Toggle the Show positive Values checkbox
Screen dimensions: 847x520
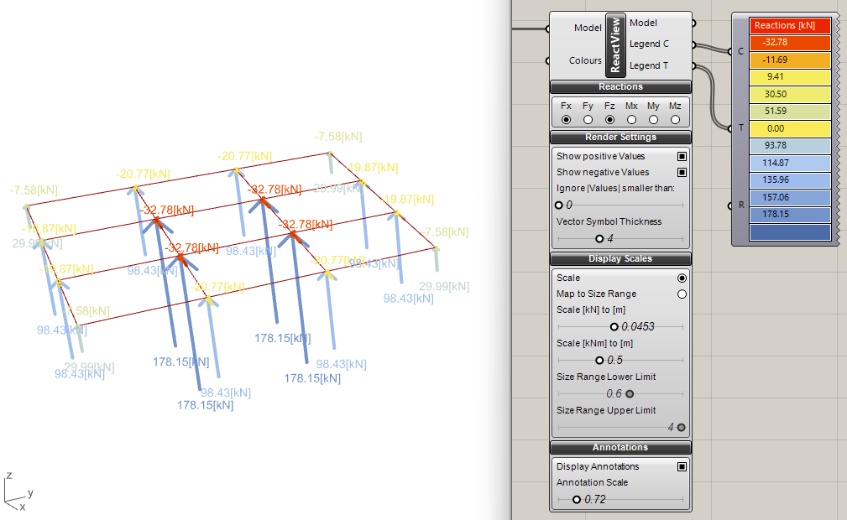pyautogui.click(x=682, y=157)
